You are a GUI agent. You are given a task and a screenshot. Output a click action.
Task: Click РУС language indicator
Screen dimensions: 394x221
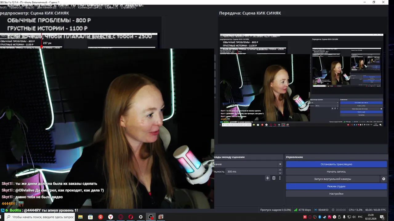(x=360, y=217)
